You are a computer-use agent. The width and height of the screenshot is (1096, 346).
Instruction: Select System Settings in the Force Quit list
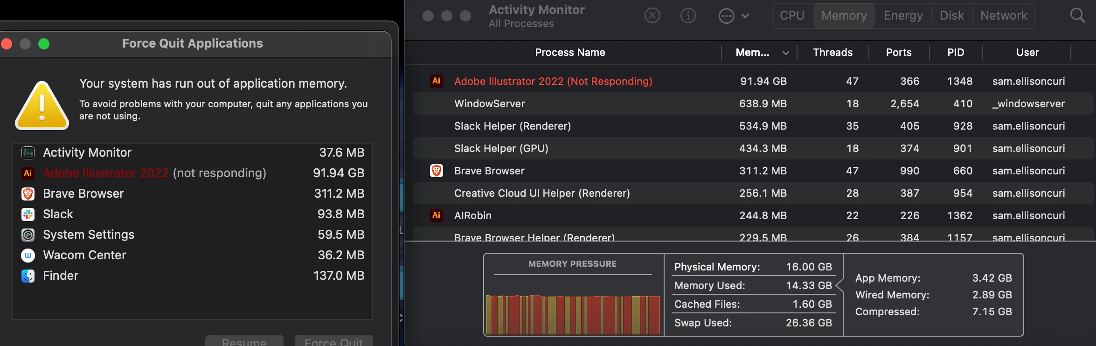tap(193, 235)
